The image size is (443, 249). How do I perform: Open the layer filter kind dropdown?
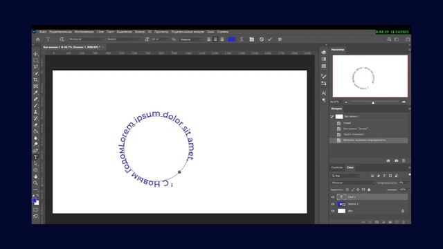[345, 176]
